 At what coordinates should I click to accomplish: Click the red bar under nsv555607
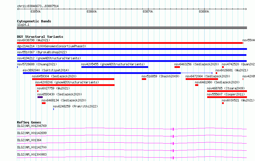(x=227, y=97)
